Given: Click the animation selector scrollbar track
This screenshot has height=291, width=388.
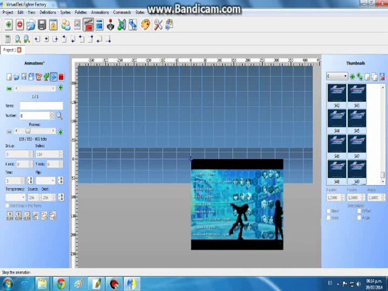Looking at the screenshot, I should click(x=35, y=88).
